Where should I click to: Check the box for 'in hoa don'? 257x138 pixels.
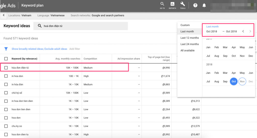click(6, 76)
